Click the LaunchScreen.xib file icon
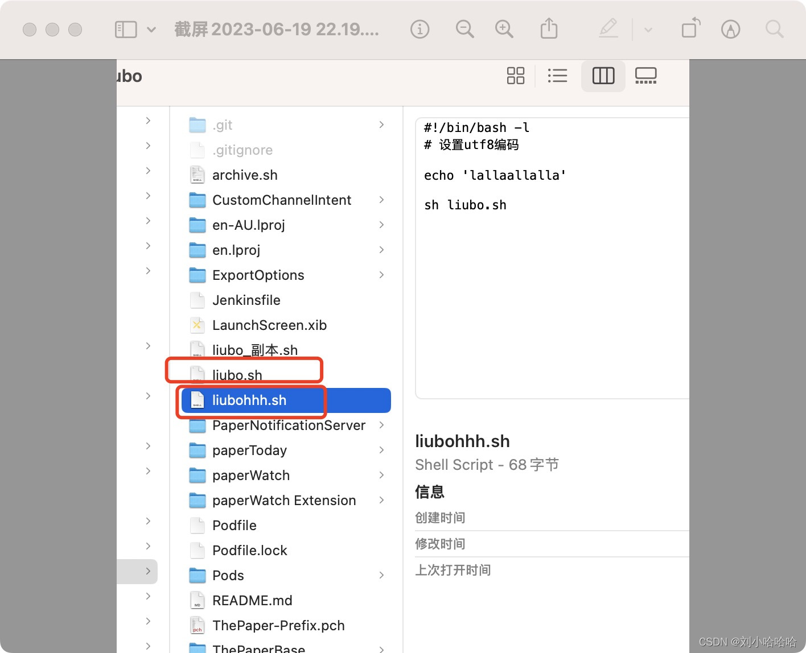806x653 pixels. pos(197,325)
